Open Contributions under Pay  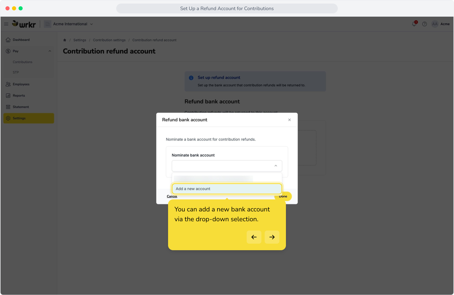23,62
